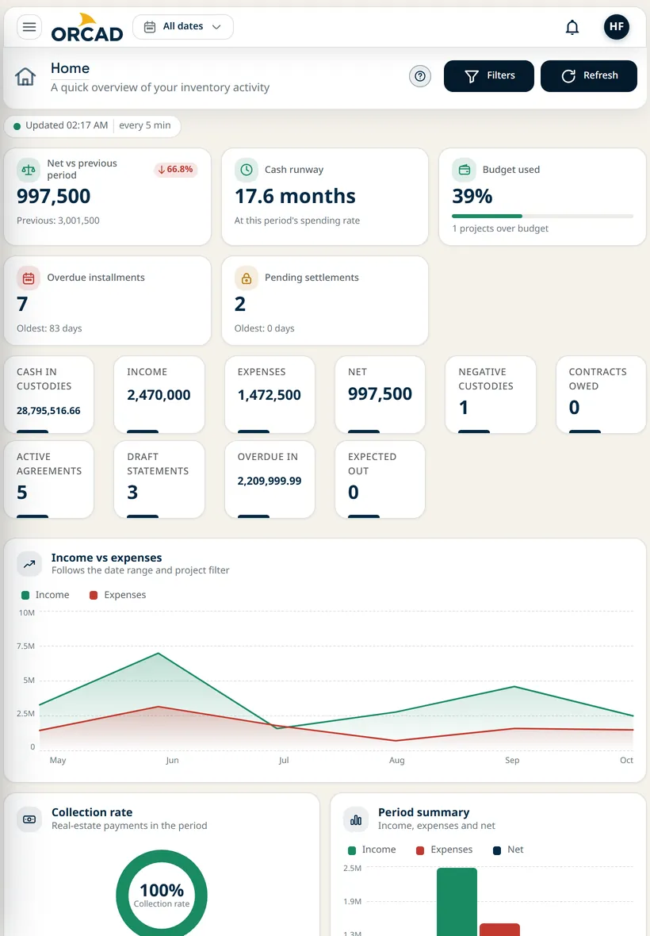Click the balance scale icon on Net card
Screen dimensions: 650x936
(x=29, y=170)
